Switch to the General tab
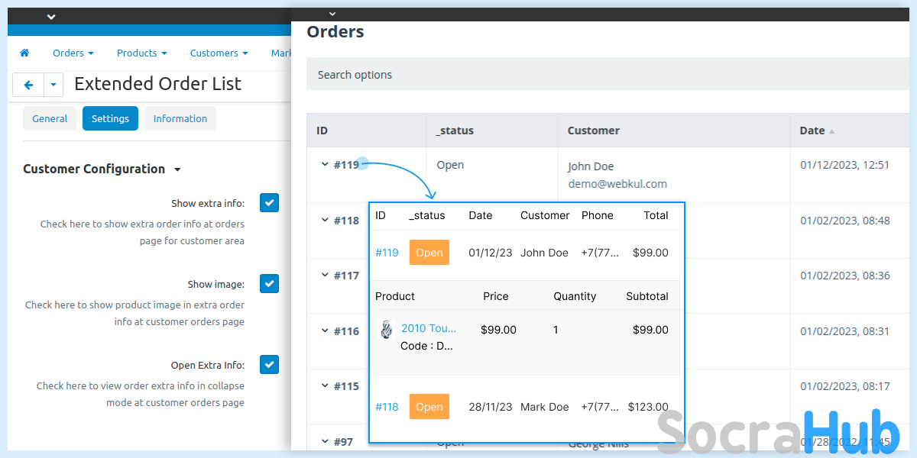Viewport: 917px width, 458px height. click(50, 119)
